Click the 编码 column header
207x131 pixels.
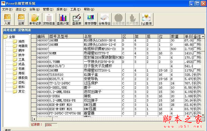[x=43, y=36]
